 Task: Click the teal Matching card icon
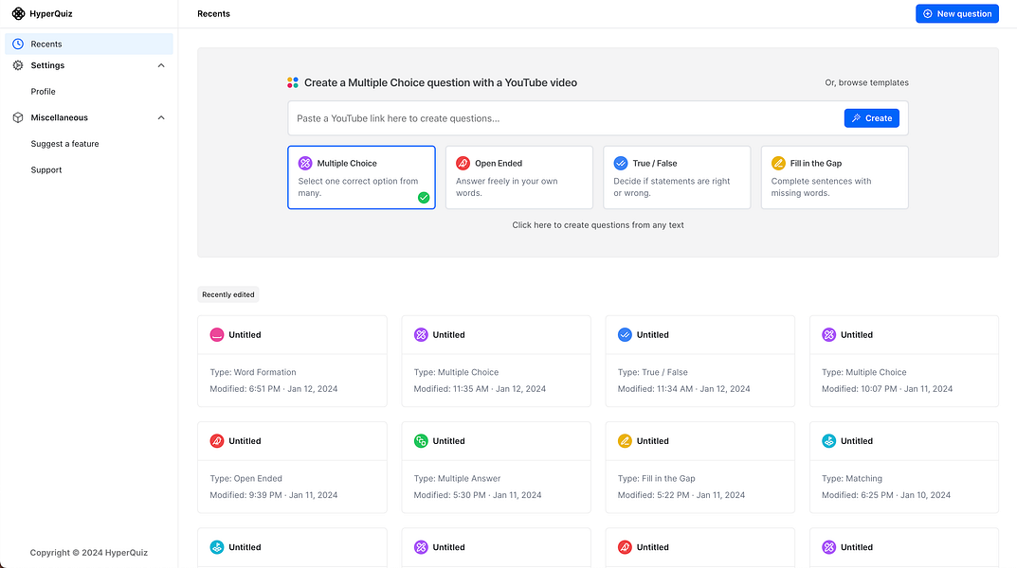[828, 441]
